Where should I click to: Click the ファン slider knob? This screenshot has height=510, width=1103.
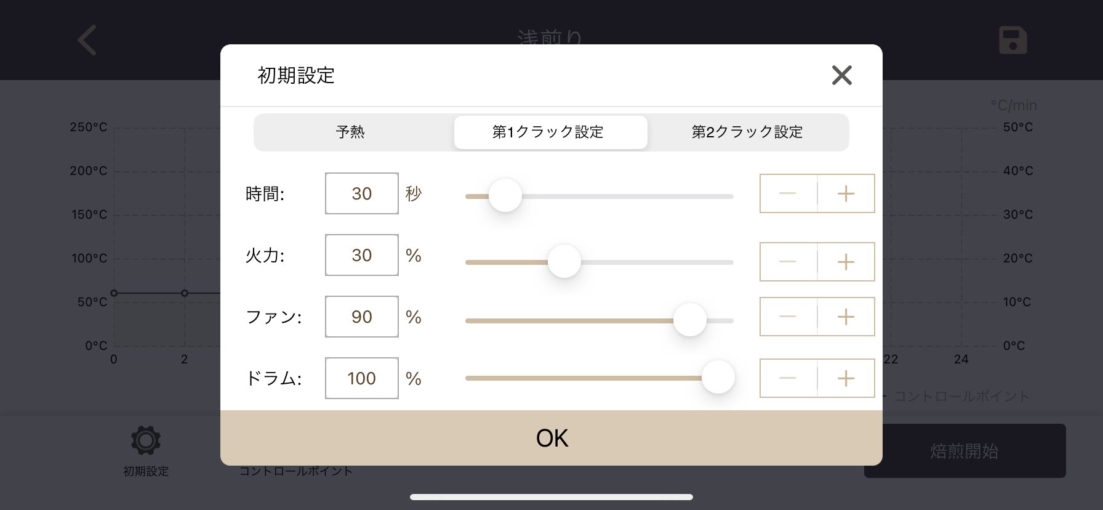pyautogui.click(x=690, y=320)
